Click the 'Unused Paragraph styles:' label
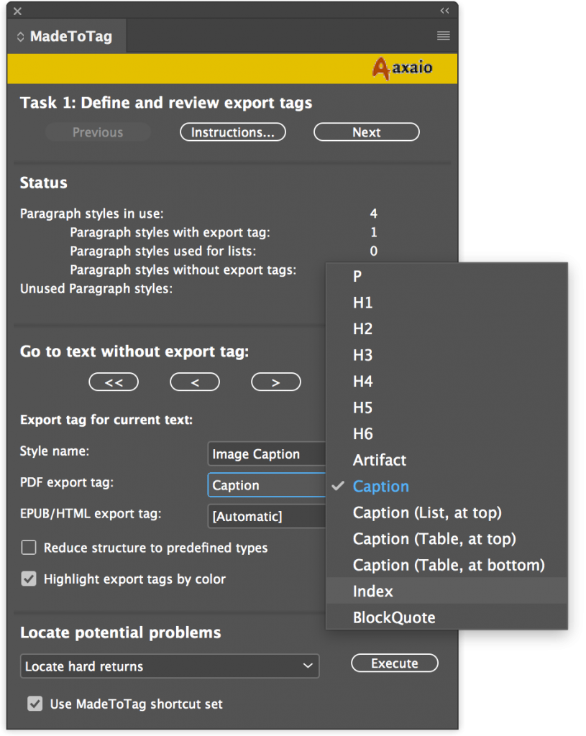The height and width of the screenshot is (736, 586). 96,289
